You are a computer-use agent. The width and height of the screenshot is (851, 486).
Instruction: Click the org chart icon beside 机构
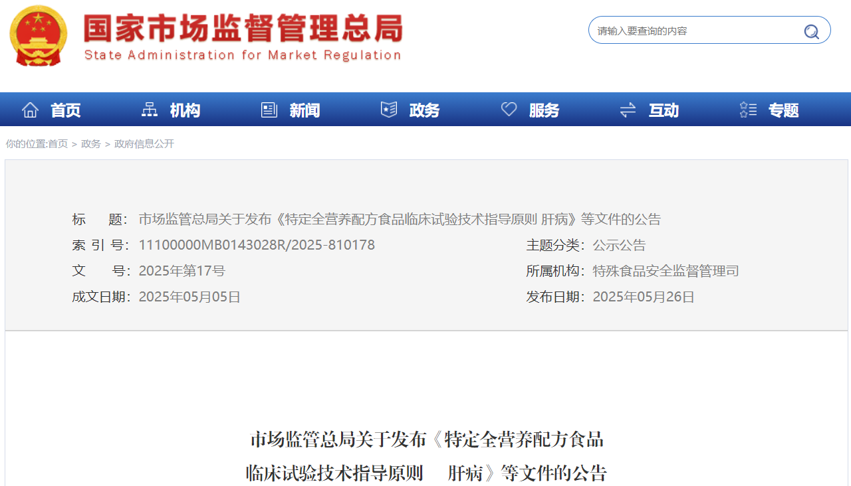(150, 110)
